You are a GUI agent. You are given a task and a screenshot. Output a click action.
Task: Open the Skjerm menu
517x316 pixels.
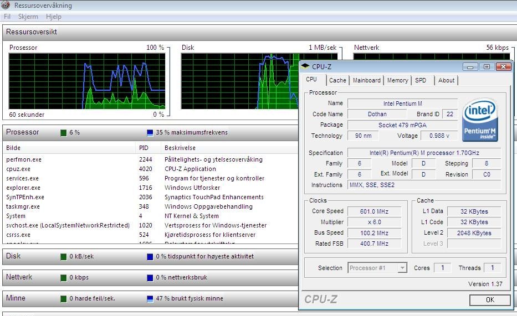tap(28, 17)
